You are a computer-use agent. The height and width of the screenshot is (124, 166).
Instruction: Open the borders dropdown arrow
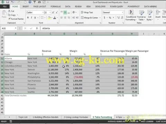coord(45,18)
